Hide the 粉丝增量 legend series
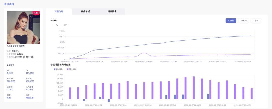 59,69
